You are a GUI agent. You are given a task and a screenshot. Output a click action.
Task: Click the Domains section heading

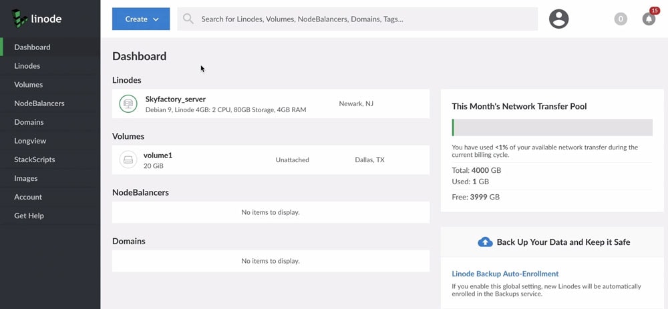click(129, 242)
